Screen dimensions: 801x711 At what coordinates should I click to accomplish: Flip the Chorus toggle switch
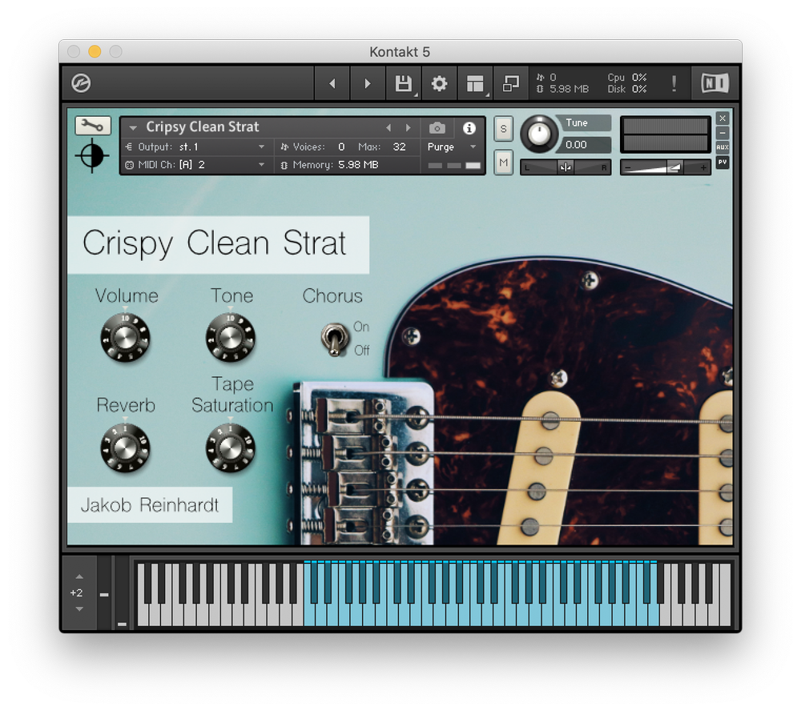point(335,338)
